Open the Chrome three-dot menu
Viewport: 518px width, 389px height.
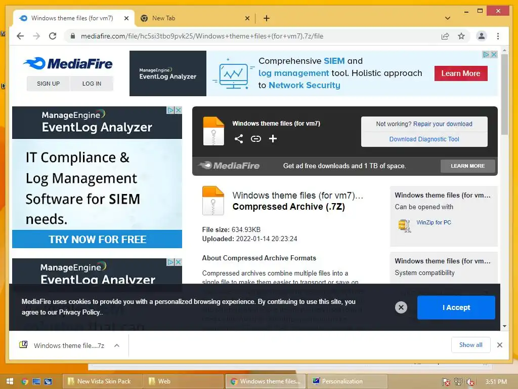point(498,36)
